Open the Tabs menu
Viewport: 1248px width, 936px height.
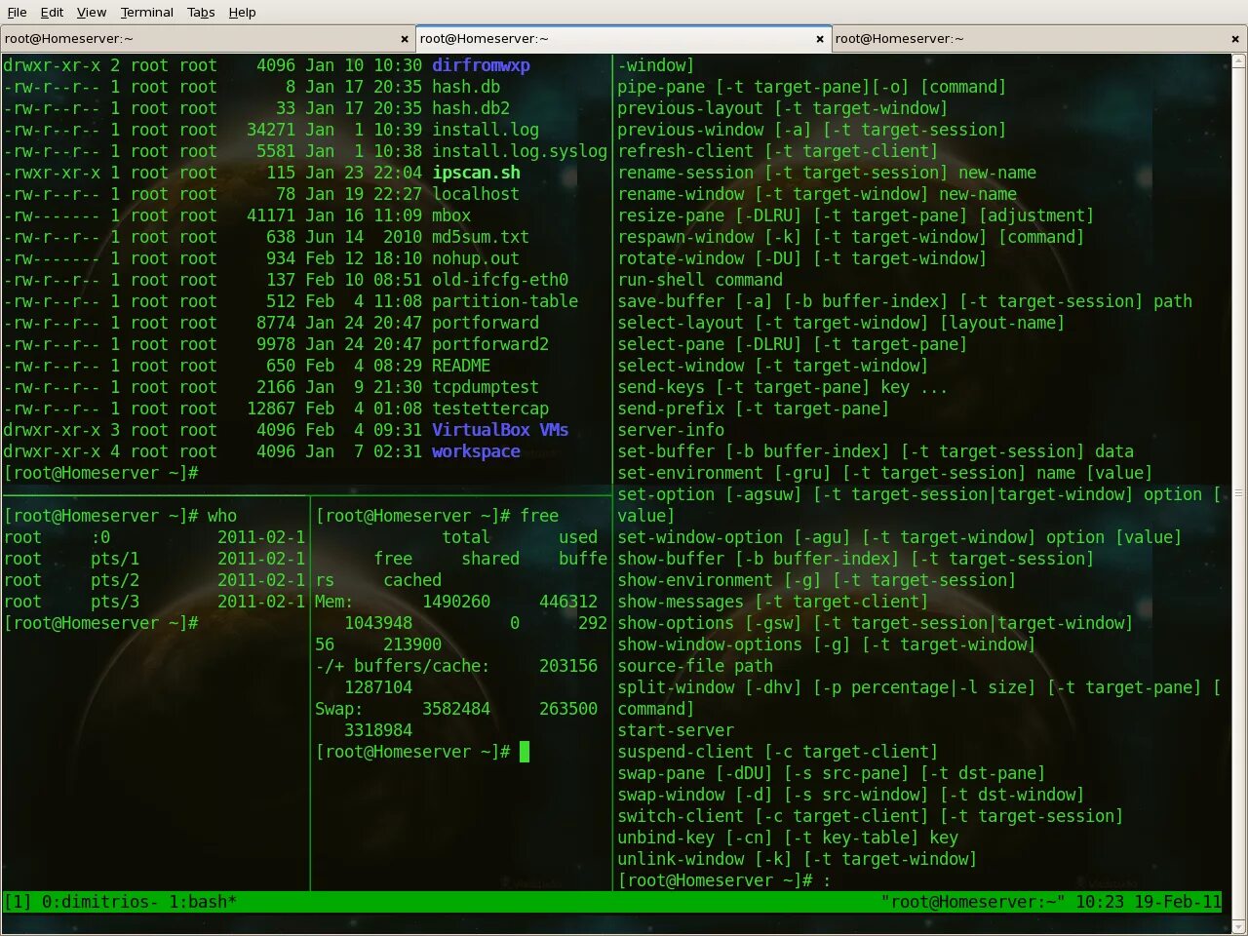tap(201, 12)
